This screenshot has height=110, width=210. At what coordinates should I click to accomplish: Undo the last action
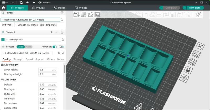tap(28, 3)
